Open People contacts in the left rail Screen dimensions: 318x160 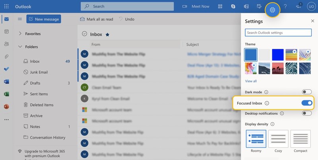click(x=6, y=44)
